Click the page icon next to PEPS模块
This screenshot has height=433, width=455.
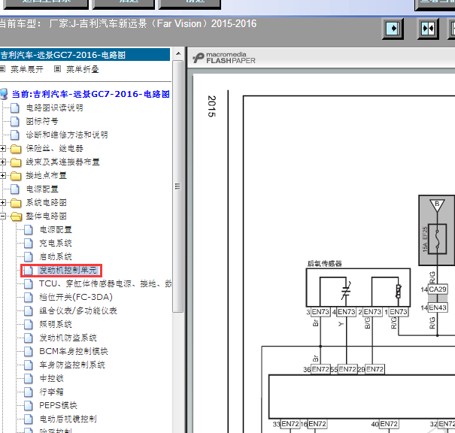click(29, 405)
